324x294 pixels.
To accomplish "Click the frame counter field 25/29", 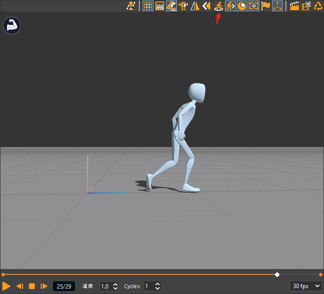I will pyautogui.click(x=64, y=286).
